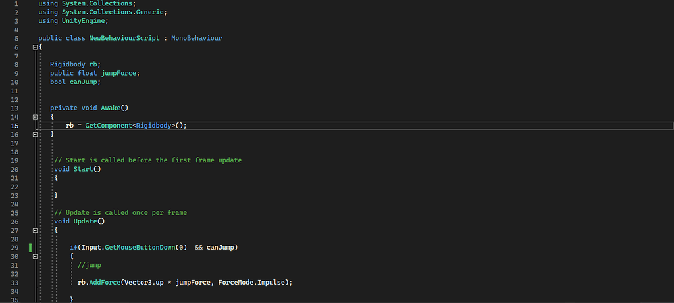Click the fold marker on line 16
674x303 pixels.
click(x=34, y=133)
